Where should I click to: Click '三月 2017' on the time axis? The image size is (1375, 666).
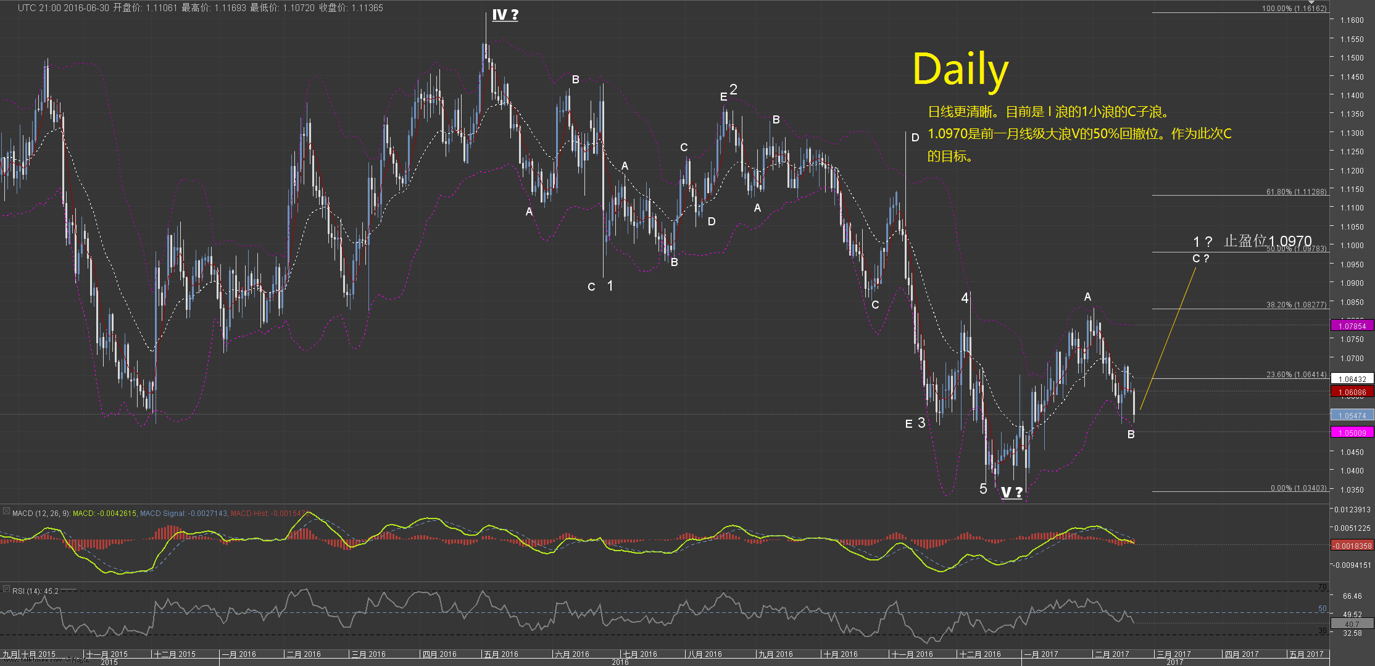click(1174, 654)
